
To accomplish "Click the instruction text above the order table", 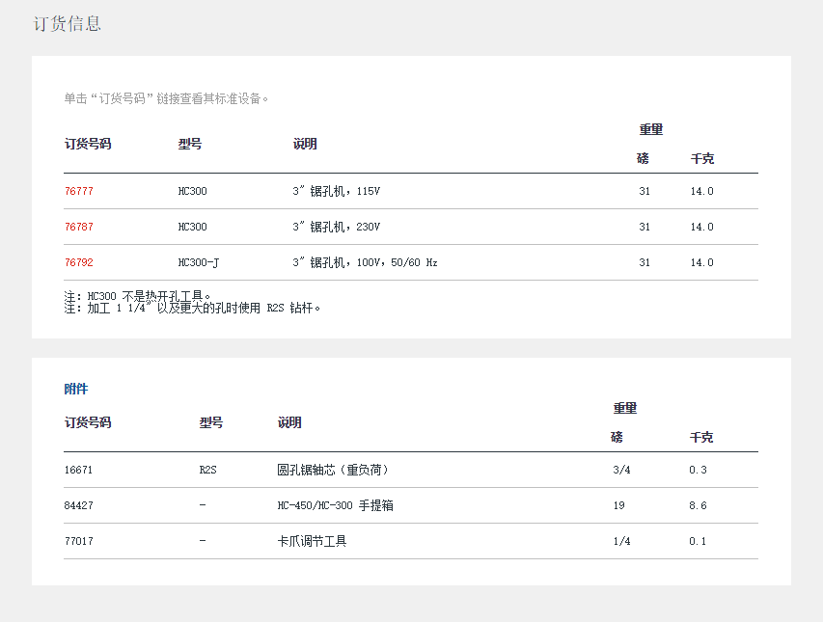I will coord(167,98).
